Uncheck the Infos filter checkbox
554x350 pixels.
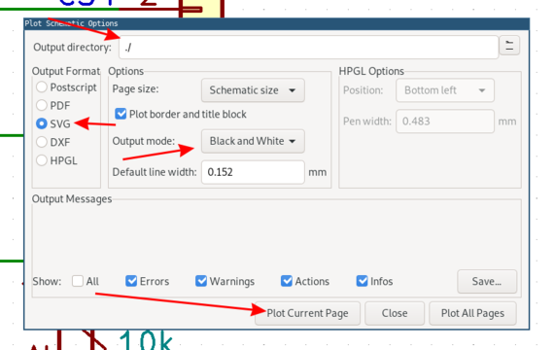(363, 281)
